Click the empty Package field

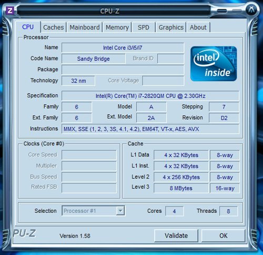tap(123, 70)
